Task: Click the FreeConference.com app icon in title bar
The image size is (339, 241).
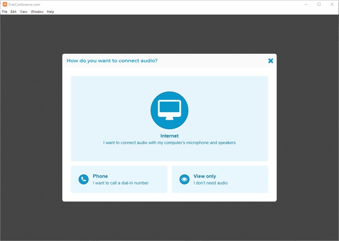Action: click(5, 4)
